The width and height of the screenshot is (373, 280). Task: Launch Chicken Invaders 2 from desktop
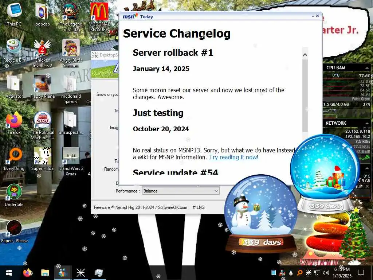click(42, 53)
